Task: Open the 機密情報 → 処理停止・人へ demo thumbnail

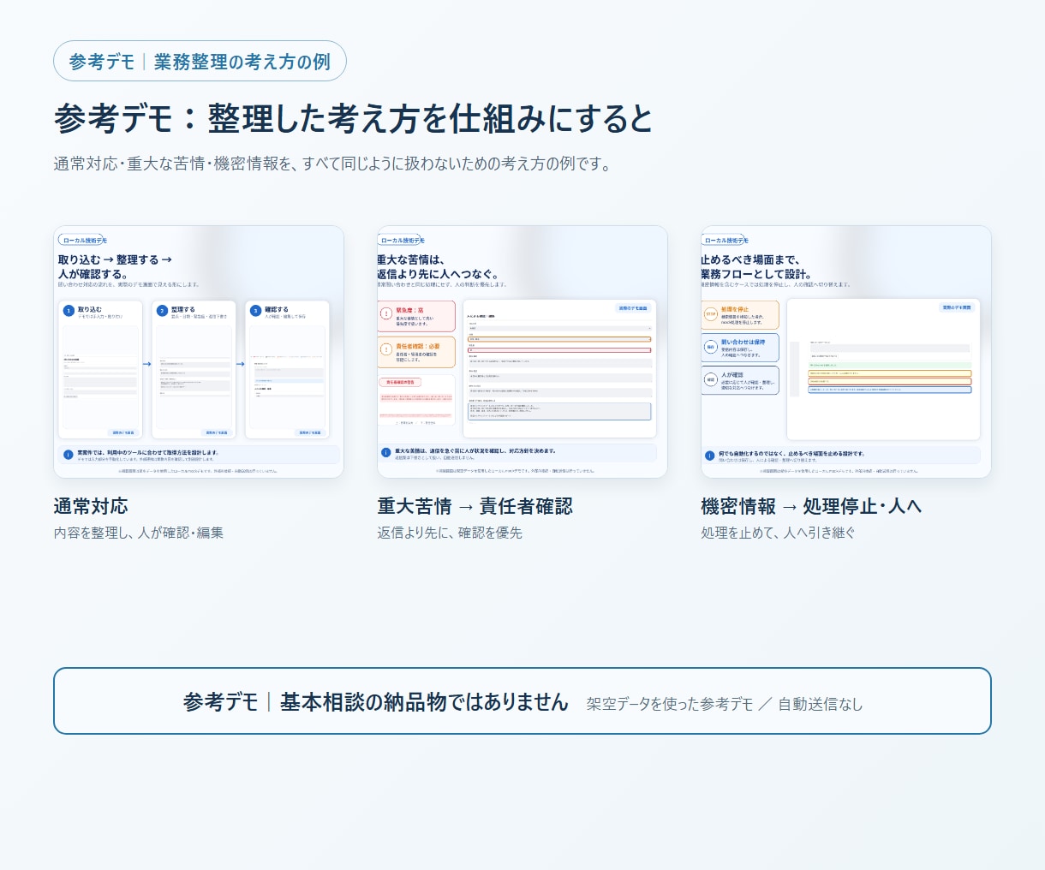Action: (846, 352)
